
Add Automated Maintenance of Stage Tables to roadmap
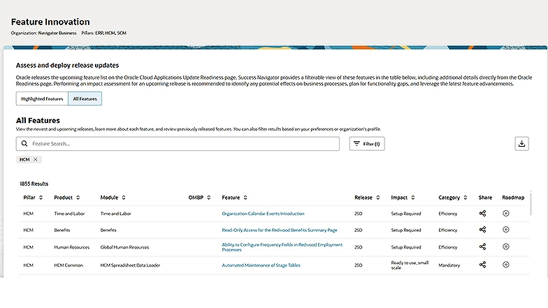[x=506, y=265]
